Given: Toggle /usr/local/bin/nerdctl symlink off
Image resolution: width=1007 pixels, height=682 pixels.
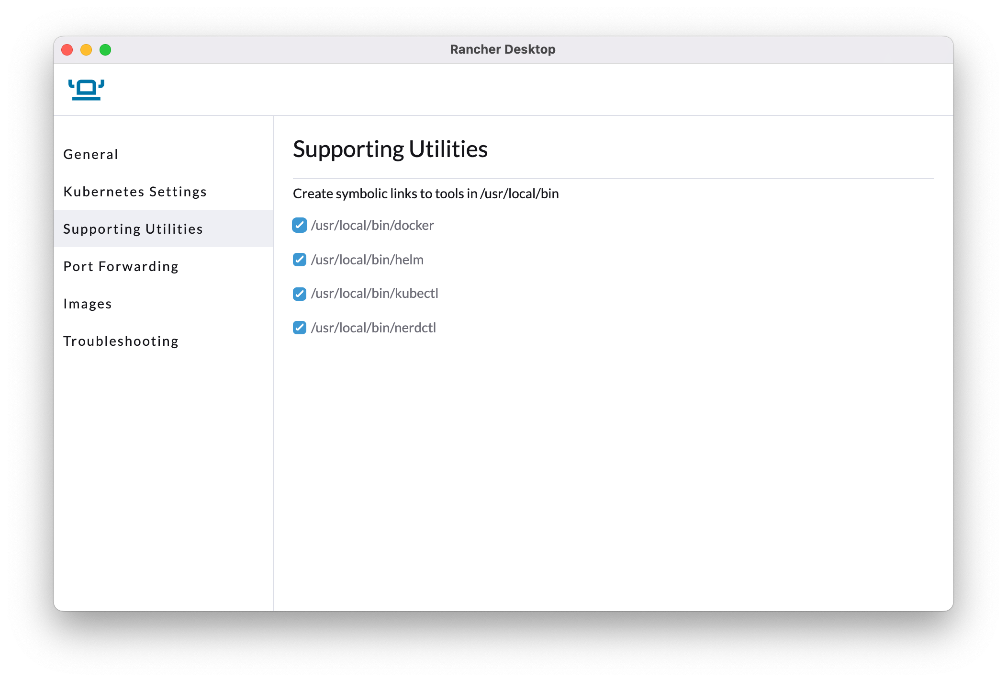Looking at the screenshot, I should [x=300, y=327].
